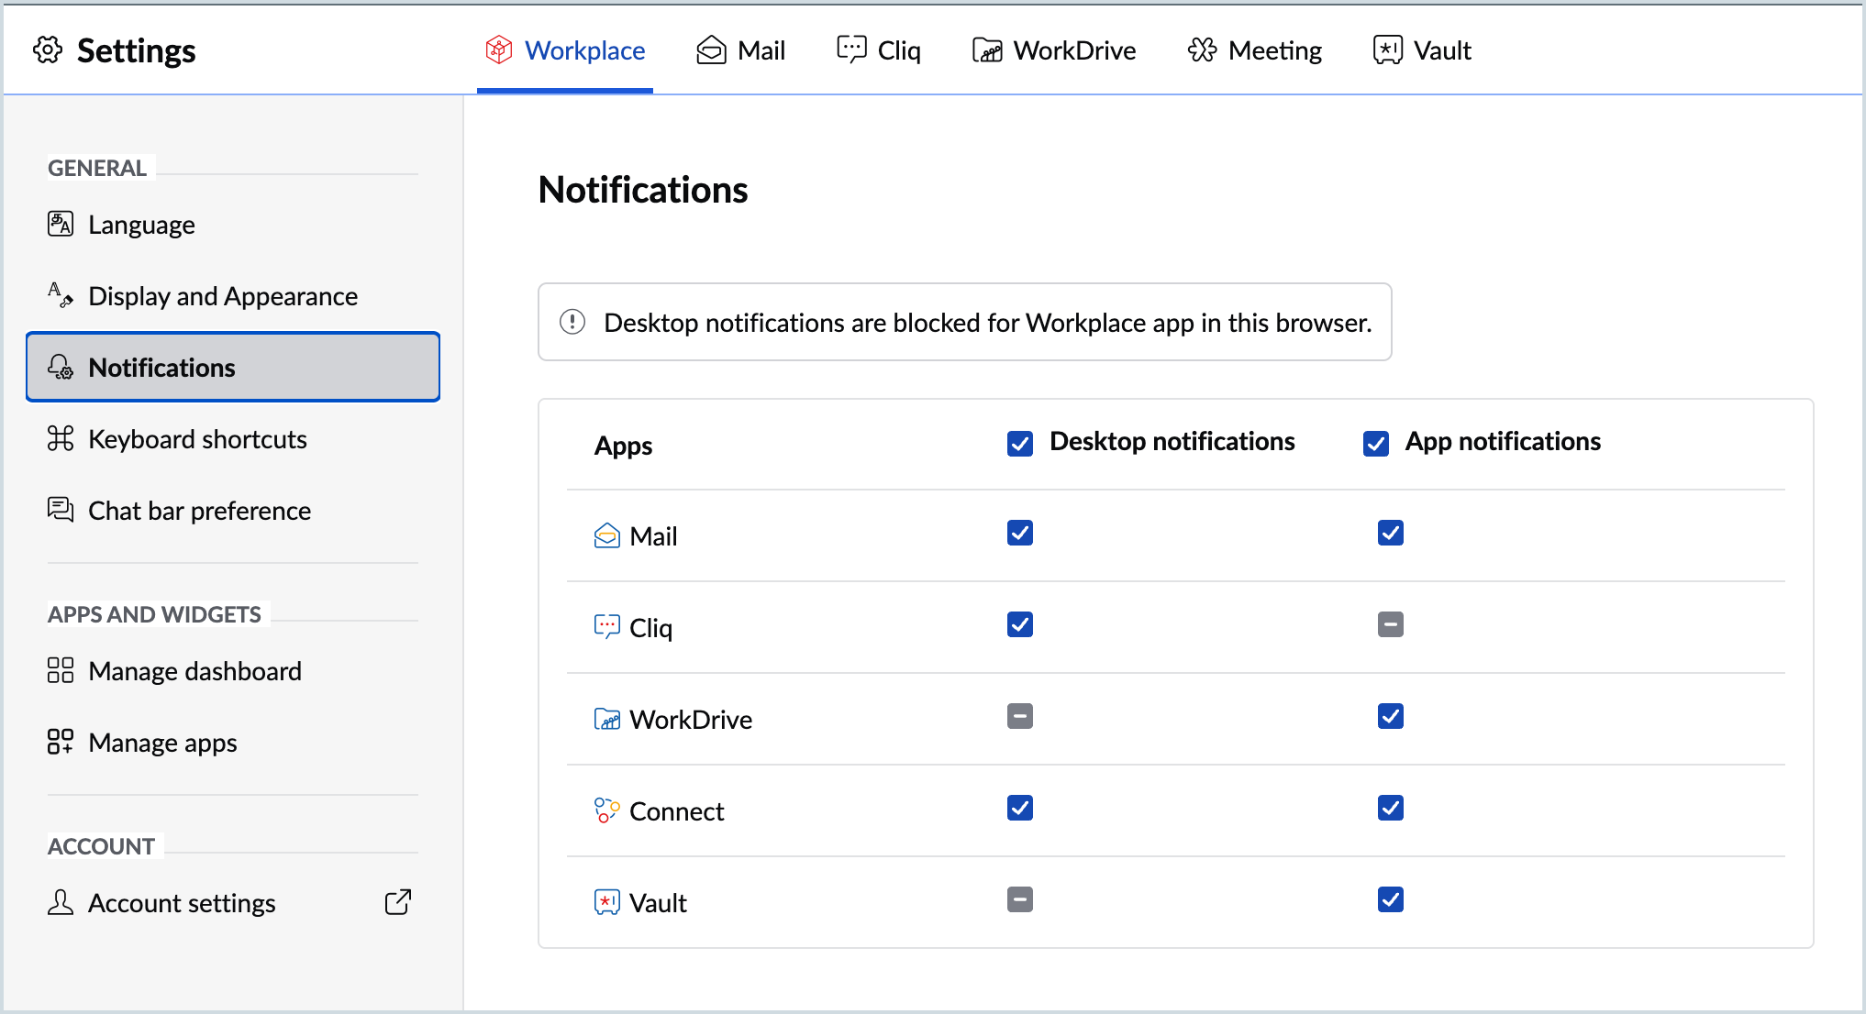The image size is (1866, 1014).
Task: Click the info icon in blocked notice
Action: point(572,322)
